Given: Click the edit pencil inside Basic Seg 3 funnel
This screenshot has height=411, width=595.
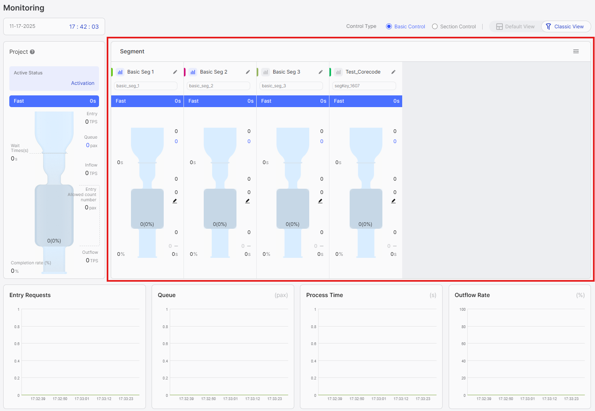Looking at the screenshot, I should coord(320,200).
